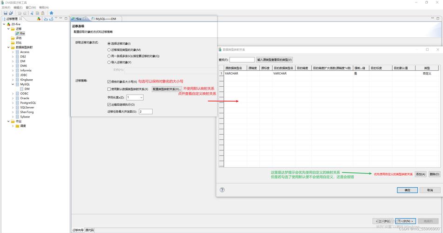The height and width of the screenshot is (233, 443).
Task: Click the Save icon in main toolbar
Action: point(6,13)
